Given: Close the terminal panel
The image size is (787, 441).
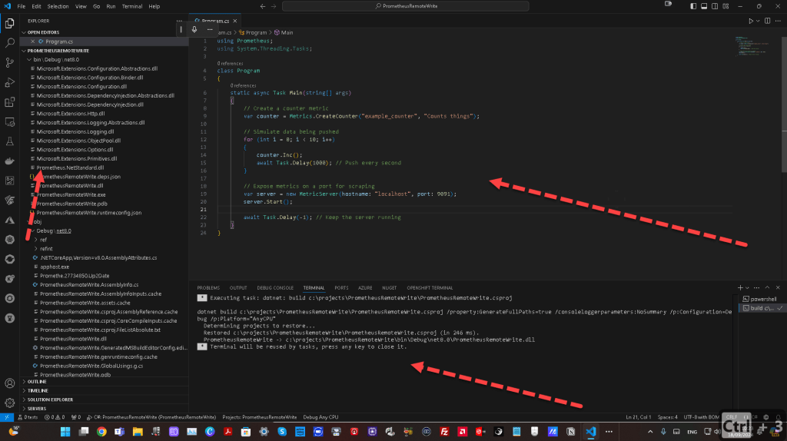Looking at the screenshot, I should point(778,287).
